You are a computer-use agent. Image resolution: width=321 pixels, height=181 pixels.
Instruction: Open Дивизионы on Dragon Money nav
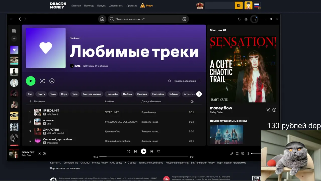click(116, 6)
